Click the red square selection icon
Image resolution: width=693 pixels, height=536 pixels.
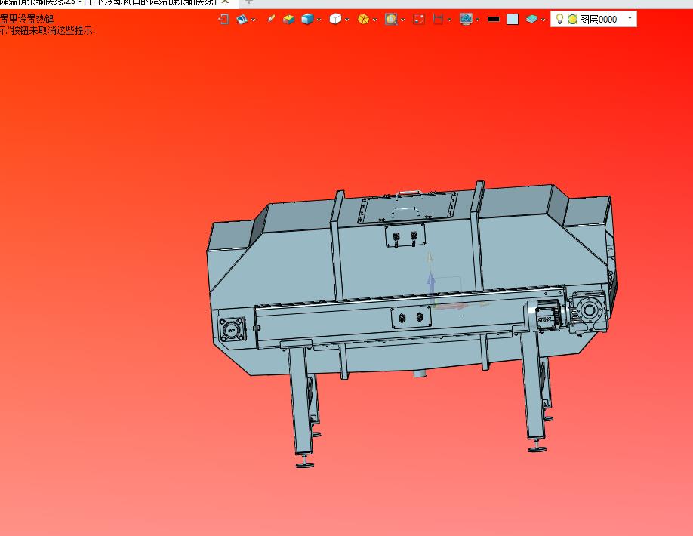point(419,19)
